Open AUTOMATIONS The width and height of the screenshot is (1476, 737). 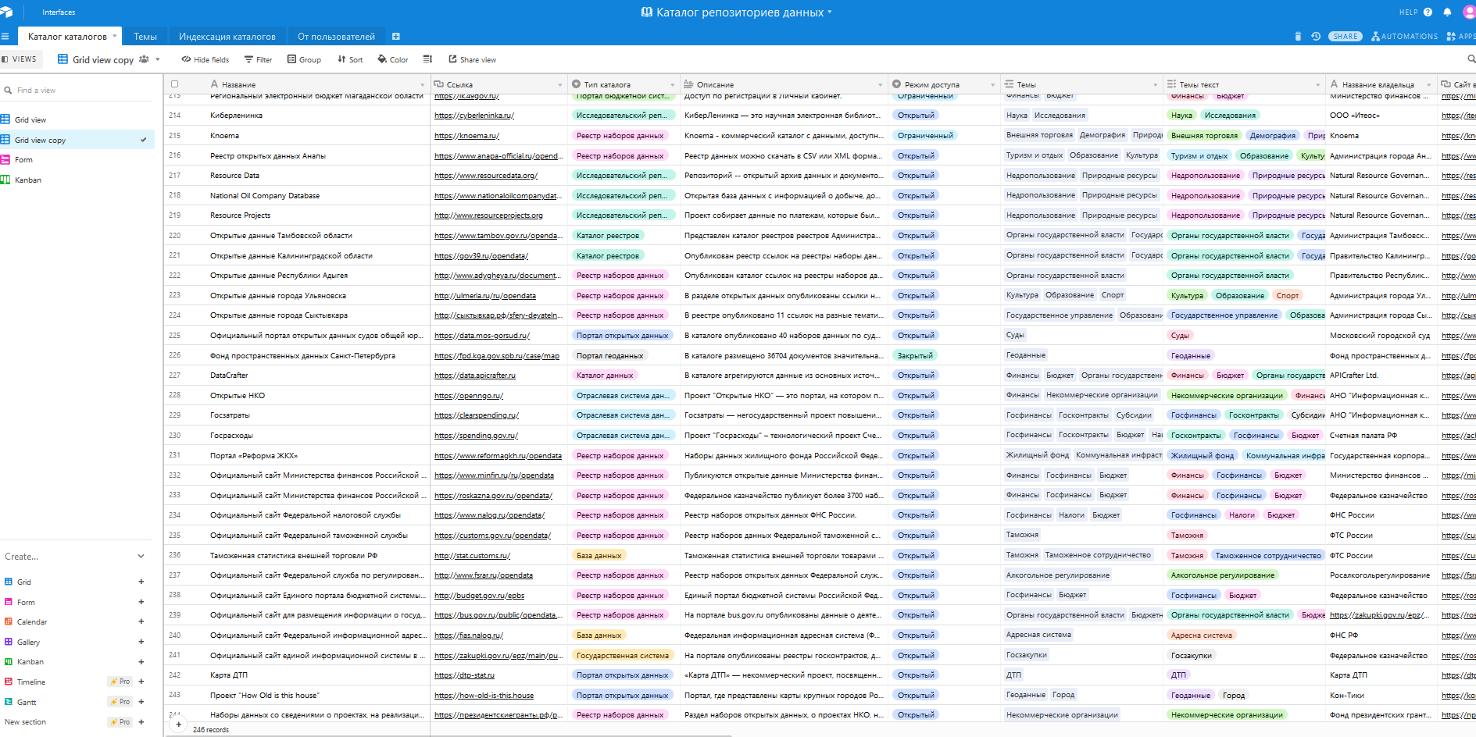(x=1404, y=37)
